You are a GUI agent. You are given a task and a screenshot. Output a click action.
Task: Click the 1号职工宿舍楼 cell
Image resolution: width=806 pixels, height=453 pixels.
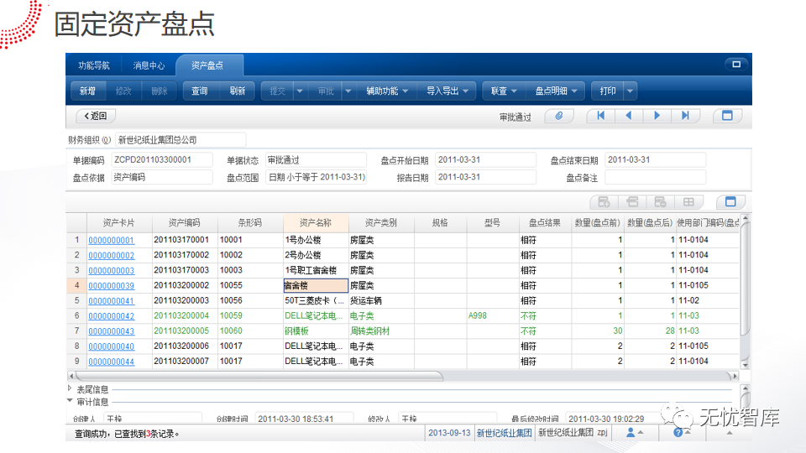click(316, 270)
